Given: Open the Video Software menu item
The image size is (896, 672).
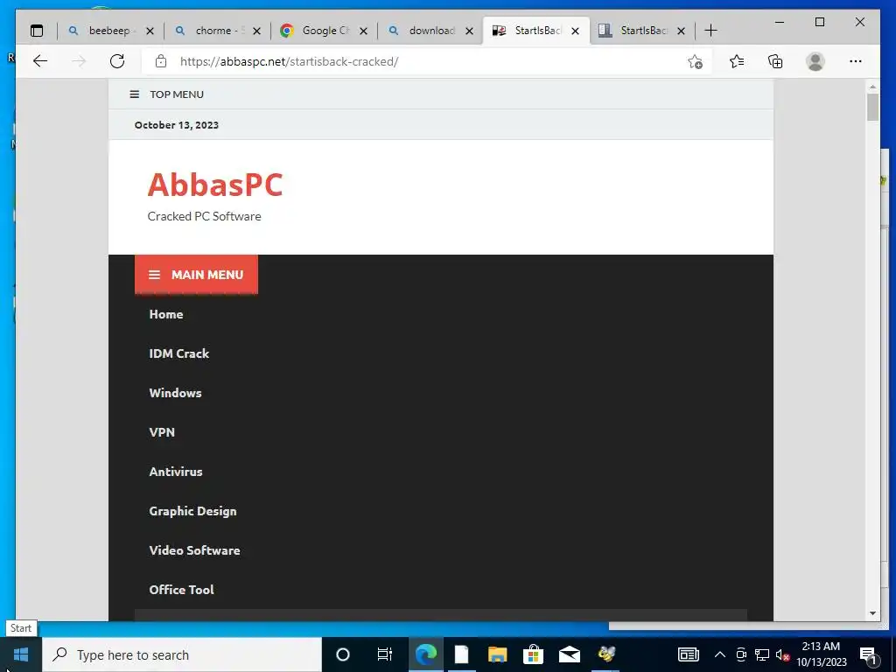Looking at the screenshot, I should 195,551.
